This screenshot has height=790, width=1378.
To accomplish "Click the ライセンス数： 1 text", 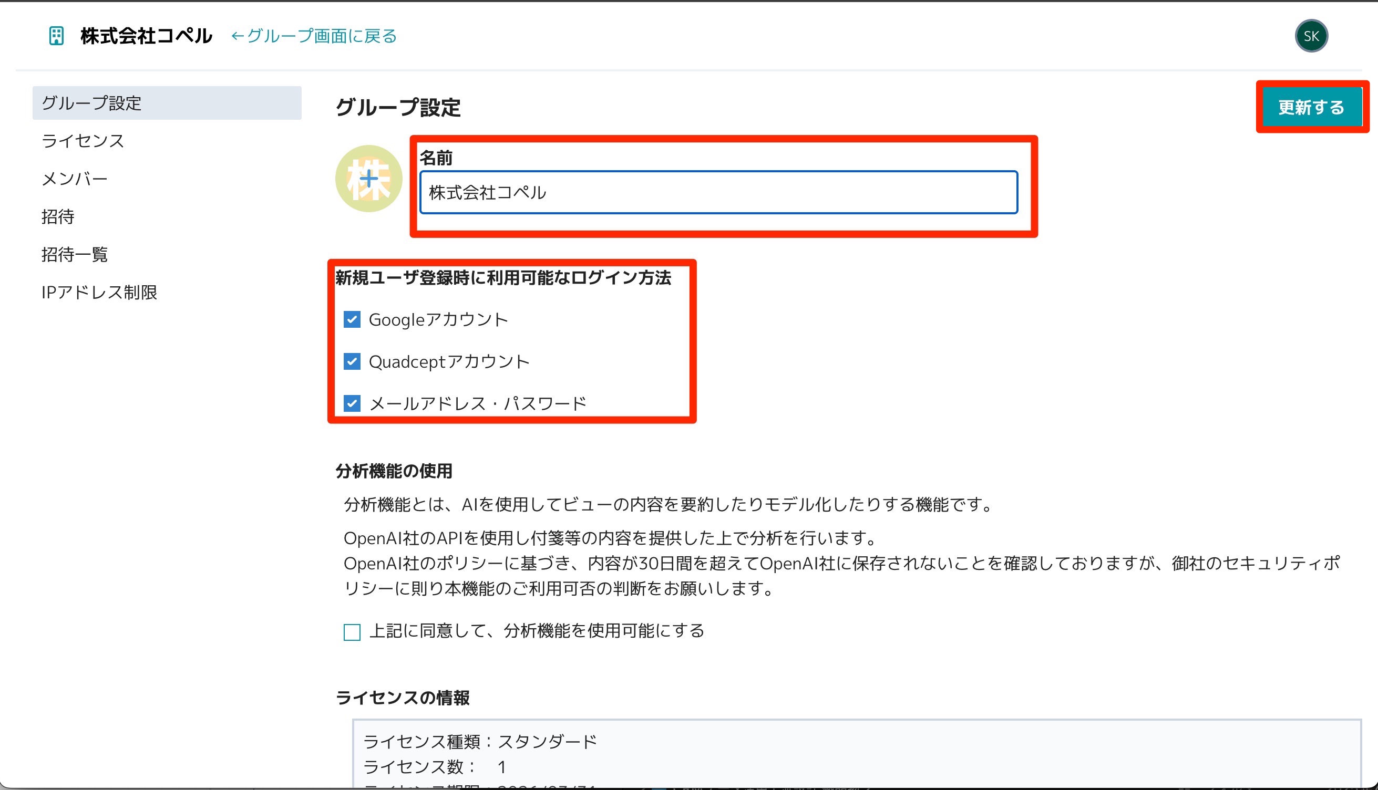I will click(x=435, y=767).
